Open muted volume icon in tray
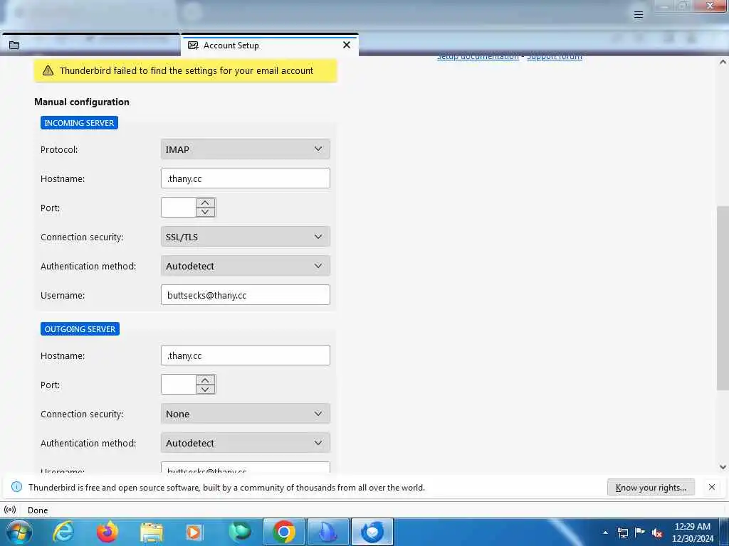Image resolution: width=729 pixels, height=546 pixels. [657, 532]
